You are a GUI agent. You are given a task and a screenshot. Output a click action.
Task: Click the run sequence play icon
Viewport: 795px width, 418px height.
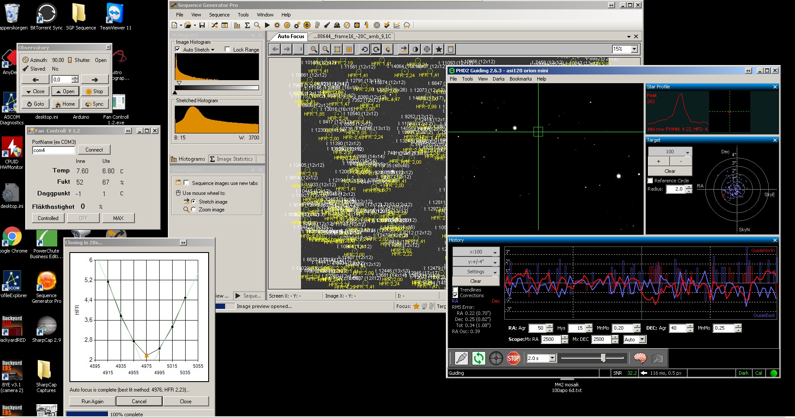coord(267,25)
